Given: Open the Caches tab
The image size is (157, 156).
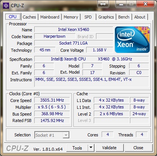Looking at the screenshot, I should pyautogui.click(x=29, y=17).
